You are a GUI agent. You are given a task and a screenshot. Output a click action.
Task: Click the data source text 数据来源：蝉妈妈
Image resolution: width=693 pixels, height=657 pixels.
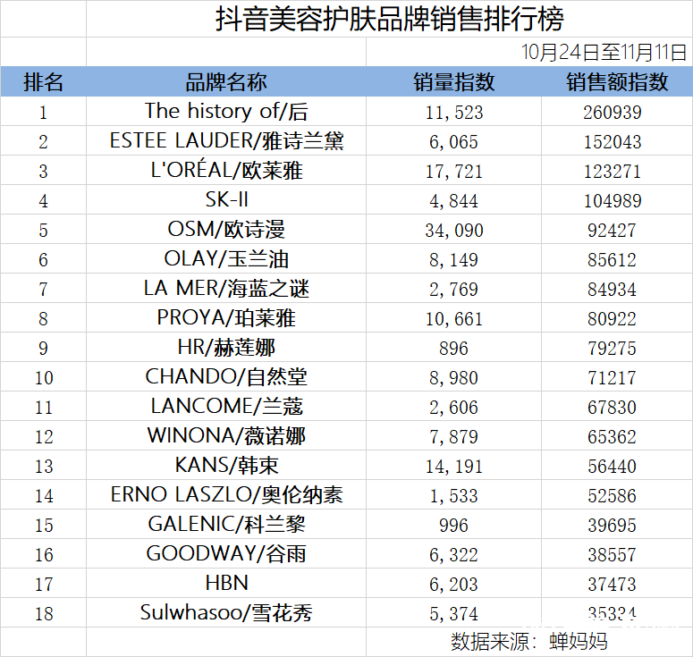[x=529, y=641]
